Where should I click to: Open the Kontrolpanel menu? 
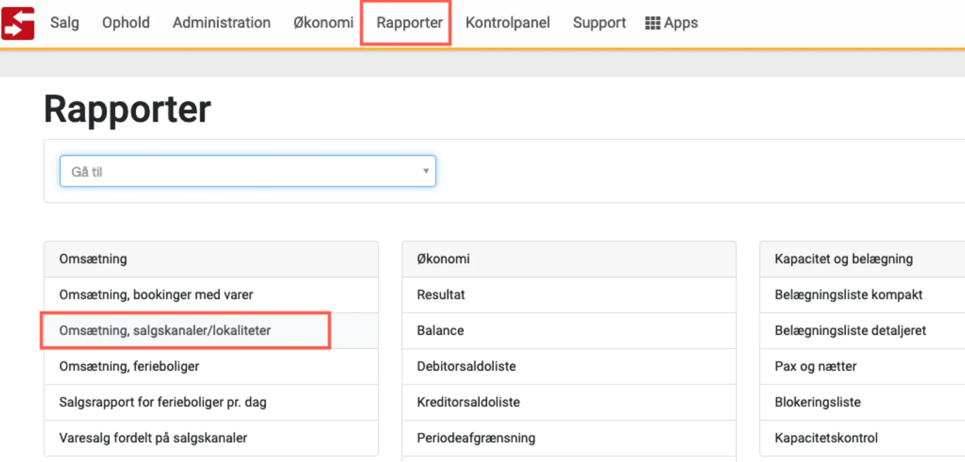(x=508, y=23)
